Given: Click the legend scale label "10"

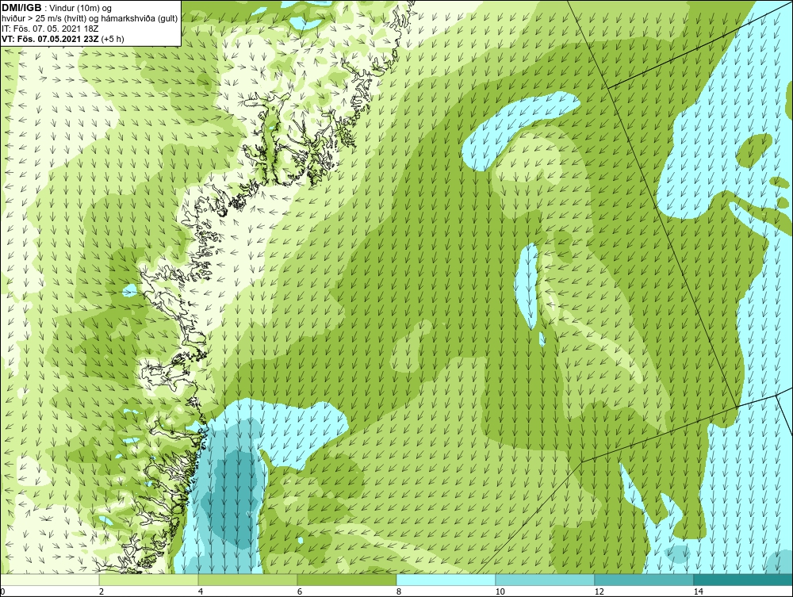Looking at the screenshot, I should tap(500, 591).
